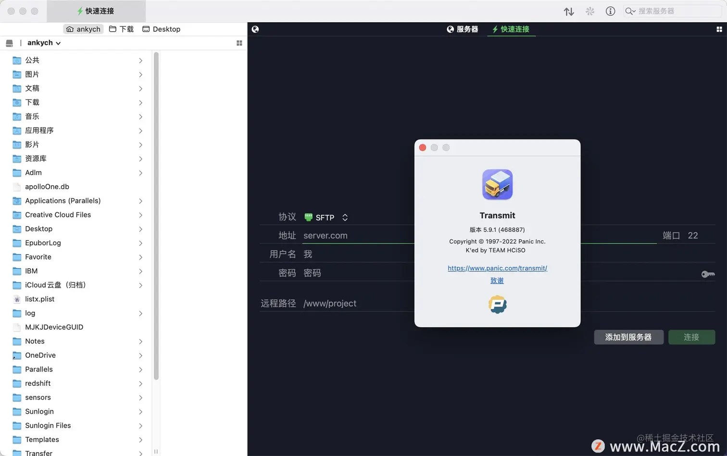Select the 下载 path tab
The image size is (727, 456).
121,29
